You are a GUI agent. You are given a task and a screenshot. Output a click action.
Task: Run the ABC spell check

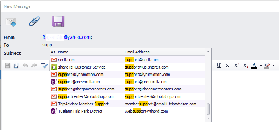(44, 65)
